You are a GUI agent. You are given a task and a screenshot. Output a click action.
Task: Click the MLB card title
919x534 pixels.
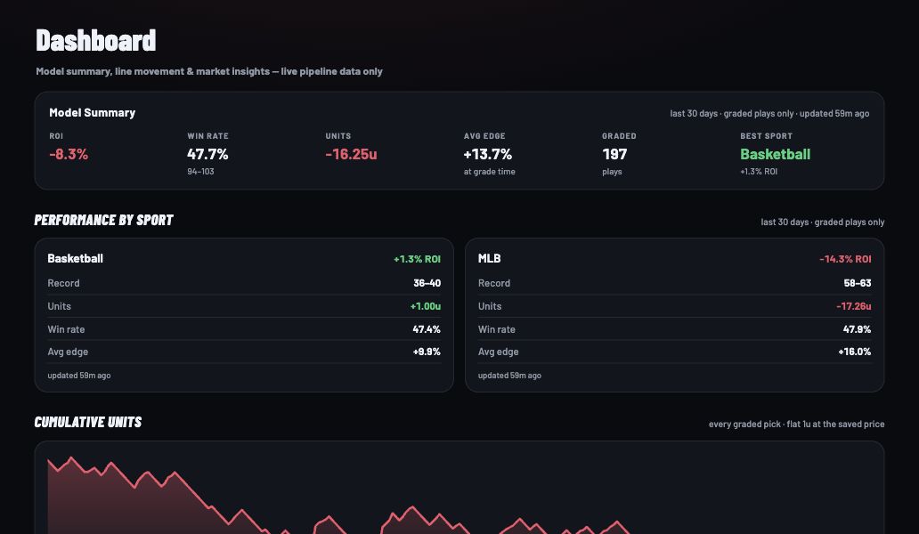(490, 258)
